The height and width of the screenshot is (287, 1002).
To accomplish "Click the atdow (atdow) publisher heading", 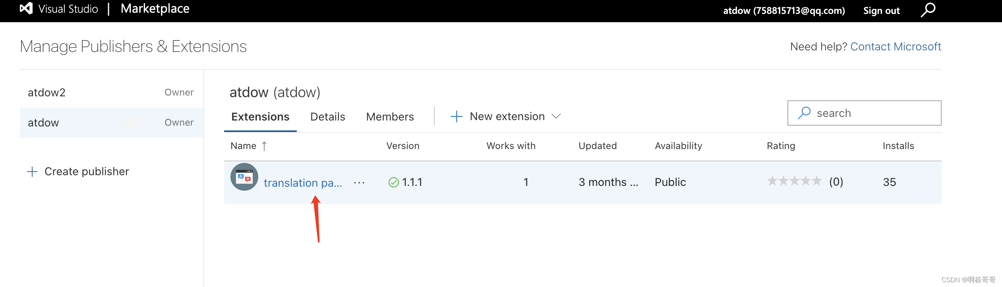I will pos(275,92).
